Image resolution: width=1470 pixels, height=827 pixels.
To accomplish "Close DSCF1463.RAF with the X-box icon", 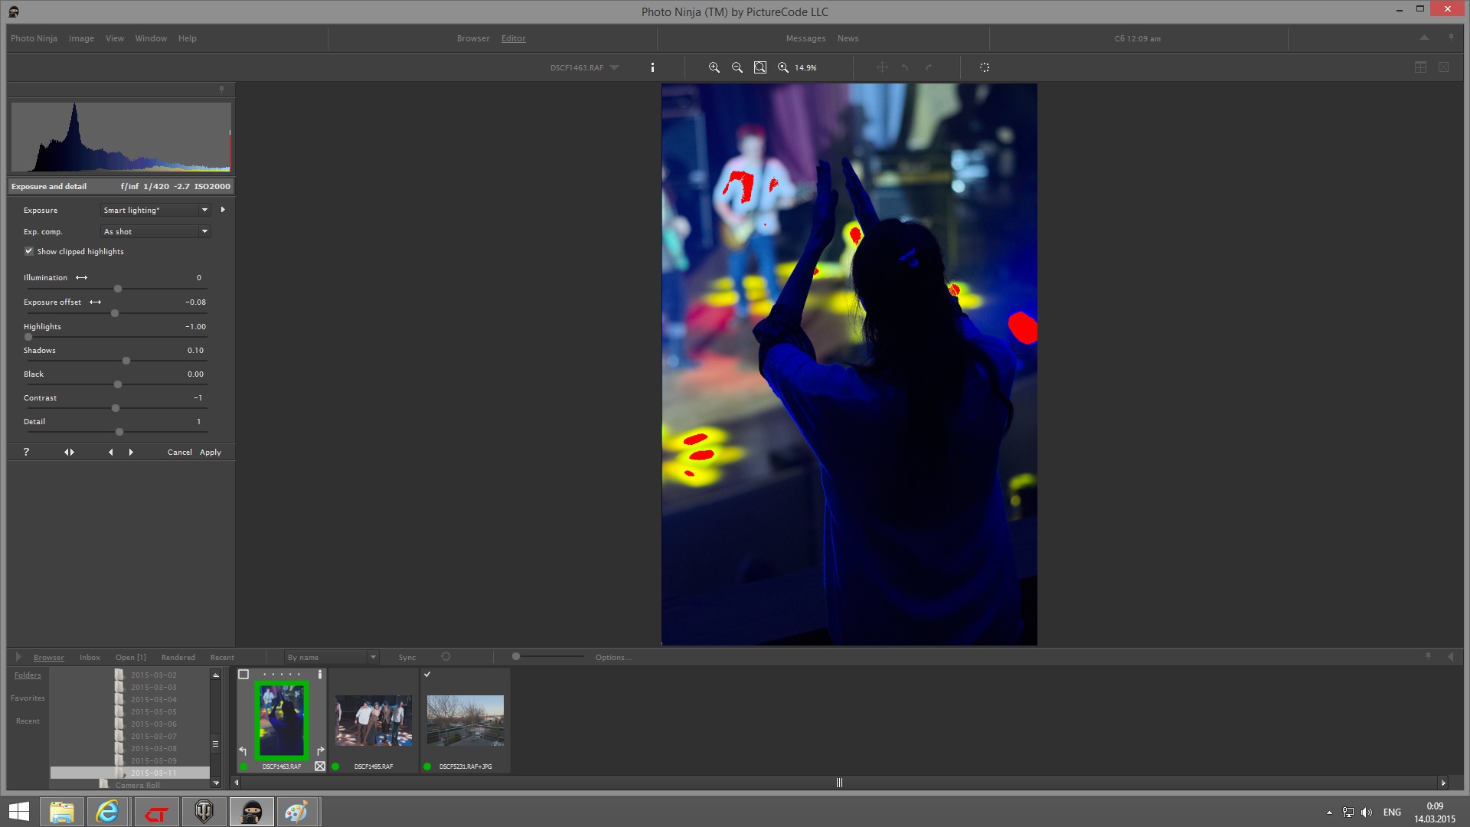I will tap(320, 766).
